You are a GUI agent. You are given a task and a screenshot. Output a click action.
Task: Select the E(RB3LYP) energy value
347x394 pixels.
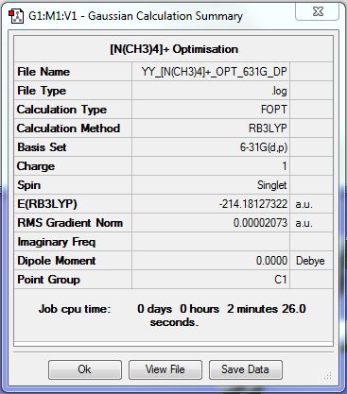pyautogui.click(x=211, y=204)
